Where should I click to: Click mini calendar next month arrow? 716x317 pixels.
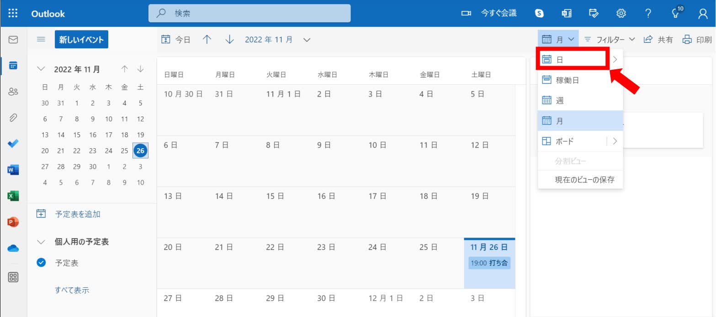pos(140,69)
